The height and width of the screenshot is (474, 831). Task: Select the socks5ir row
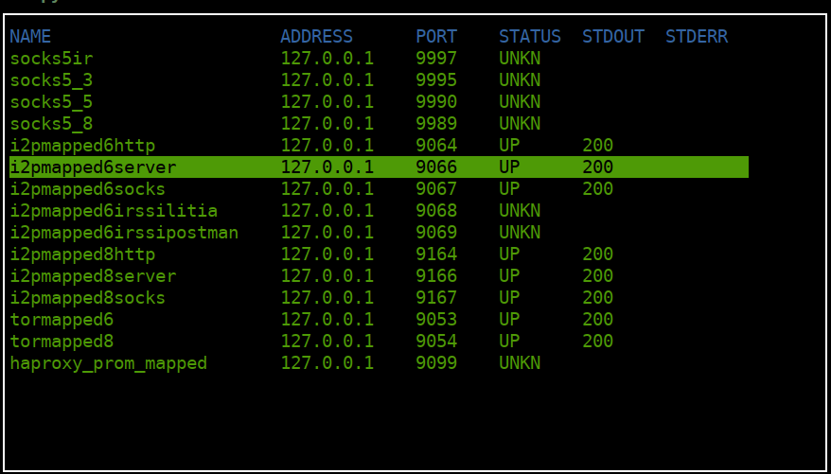(x=379, y=59)
